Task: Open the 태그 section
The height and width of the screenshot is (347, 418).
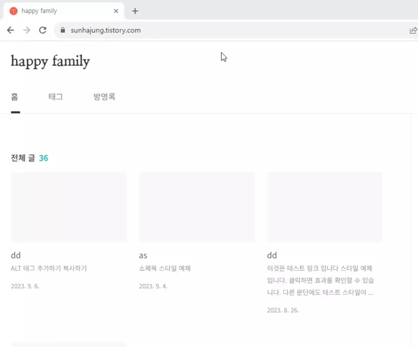Action: coord(55,97)
